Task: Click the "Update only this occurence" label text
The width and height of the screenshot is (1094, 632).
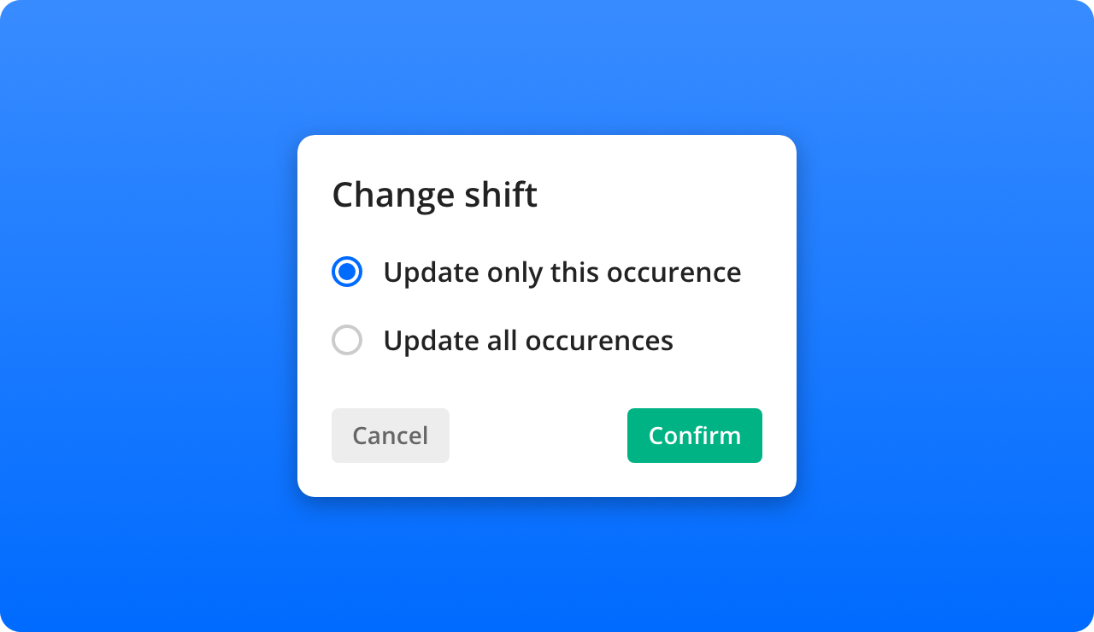Action: 562,272
